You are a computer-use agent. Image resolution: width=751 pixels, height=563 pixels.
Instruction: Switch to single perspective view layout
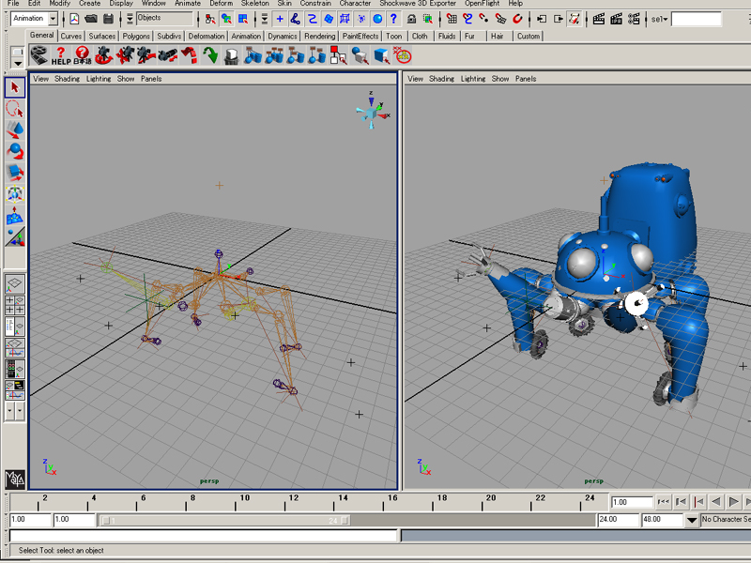[15, 283]
